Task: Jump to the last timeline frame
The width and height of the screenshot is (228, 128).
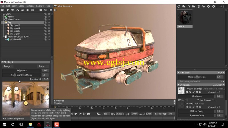Action: point(89,114)
